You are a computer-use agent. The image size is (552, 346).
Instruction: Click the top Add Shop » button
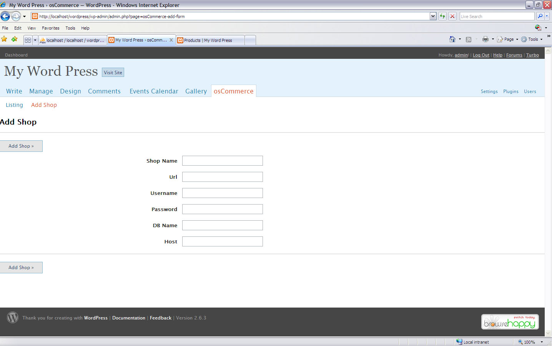tap(21, 146)
